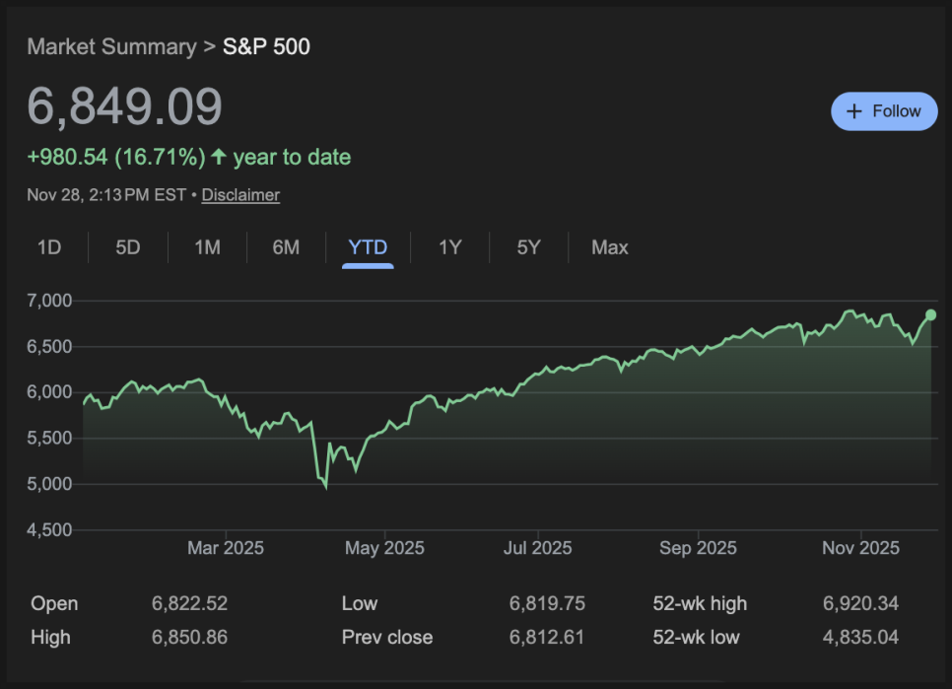Go to the Market Summary breadcrumb
The width and height of the screenshot is (952, 689).
(x=111, y=46)
